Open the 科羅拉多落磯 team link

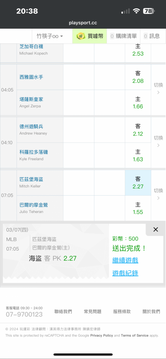34,152
